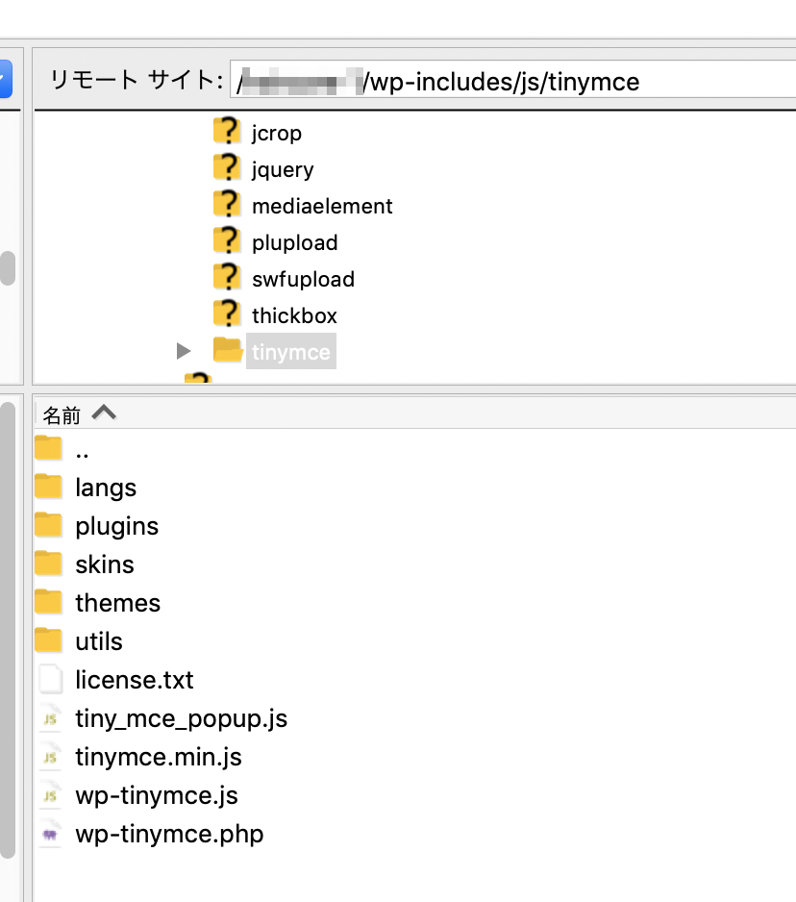Select the plugins folder
796x902 pixels.
click(x=116, y=526)
